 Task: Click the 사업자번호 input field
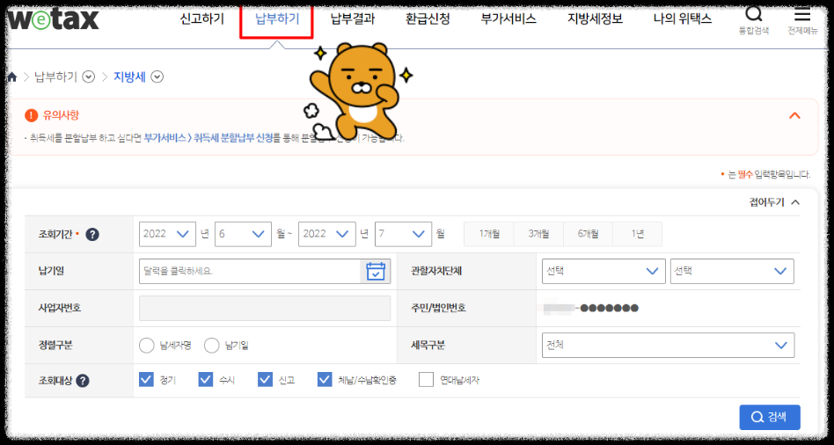pos(265,308)
